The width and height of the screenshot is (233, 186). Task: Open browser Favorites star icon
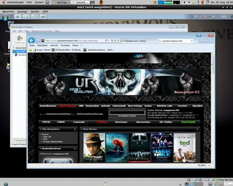click(207, 41)
